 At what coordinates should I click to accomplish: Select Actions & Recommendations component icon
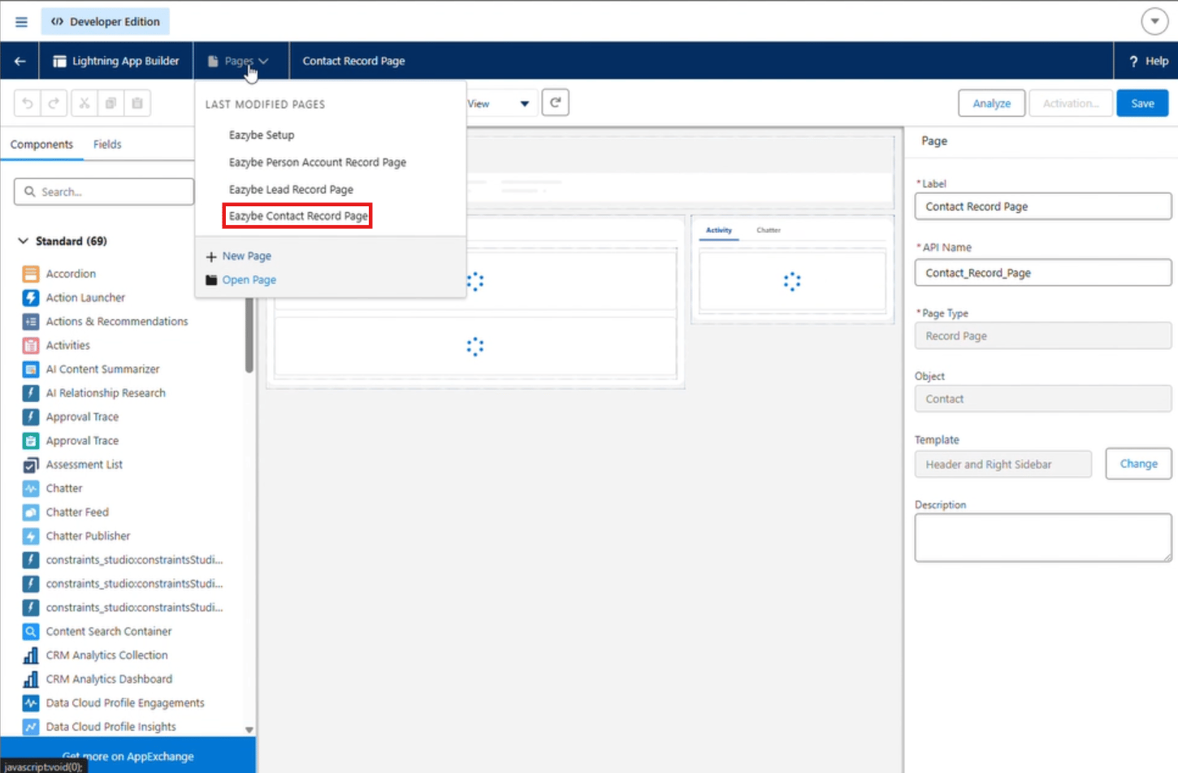click(31, 322)
